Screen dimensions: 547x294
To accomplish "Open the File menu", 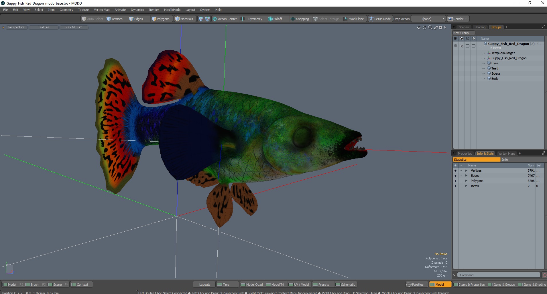I will click(x=5, y=10).
